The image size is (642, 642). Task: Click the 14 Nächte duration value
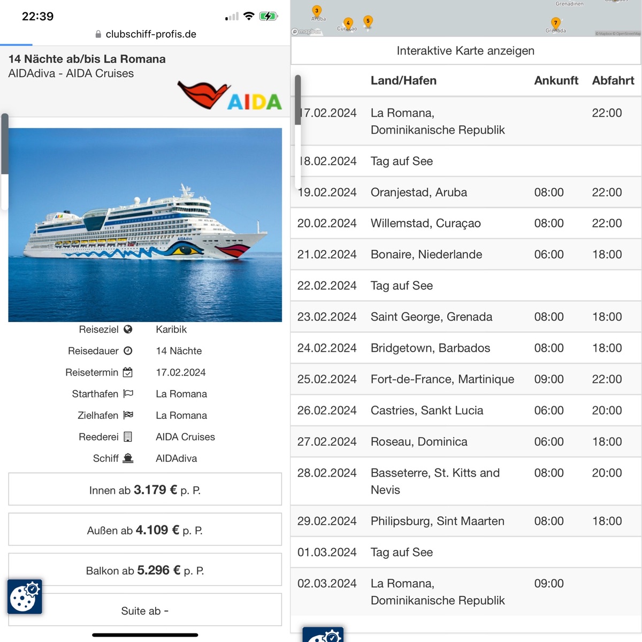click(179, 351)
